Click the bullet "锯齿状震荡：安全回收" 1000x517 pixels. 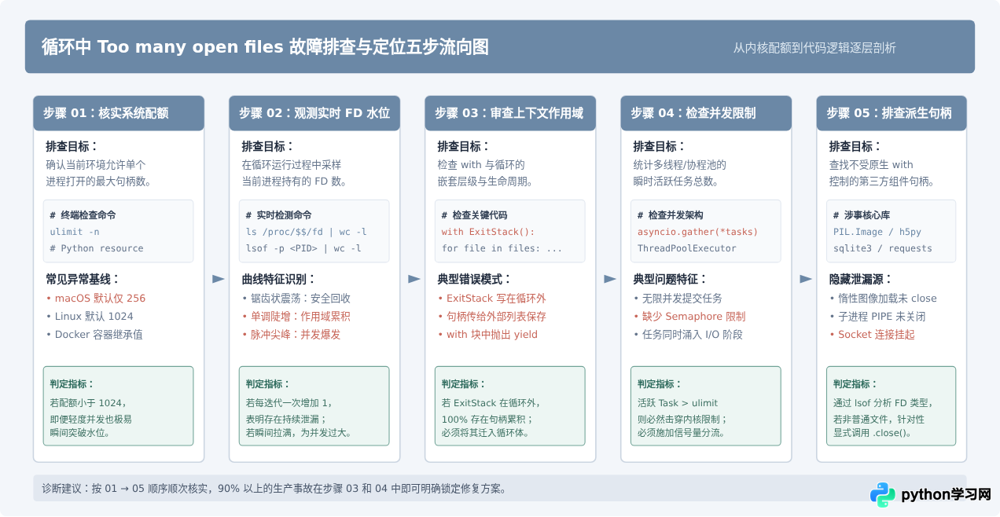(296, 299)
